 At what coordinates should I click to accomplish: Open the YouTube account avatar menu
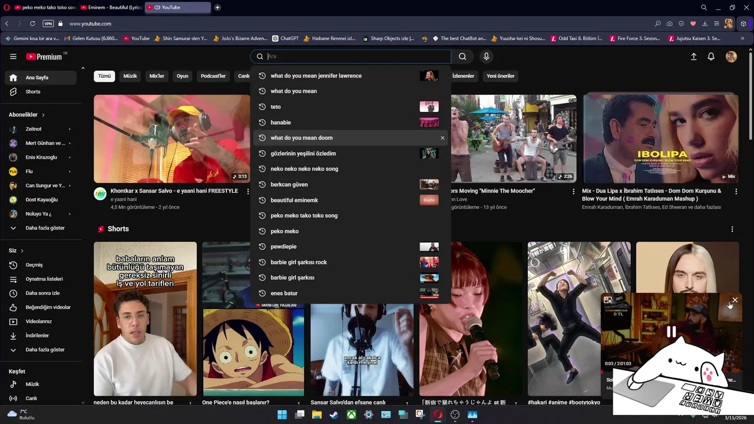click(x=731, y=57)
